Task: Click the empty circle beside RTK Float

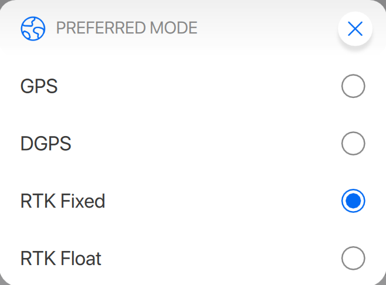Action: tap(353, 258)
